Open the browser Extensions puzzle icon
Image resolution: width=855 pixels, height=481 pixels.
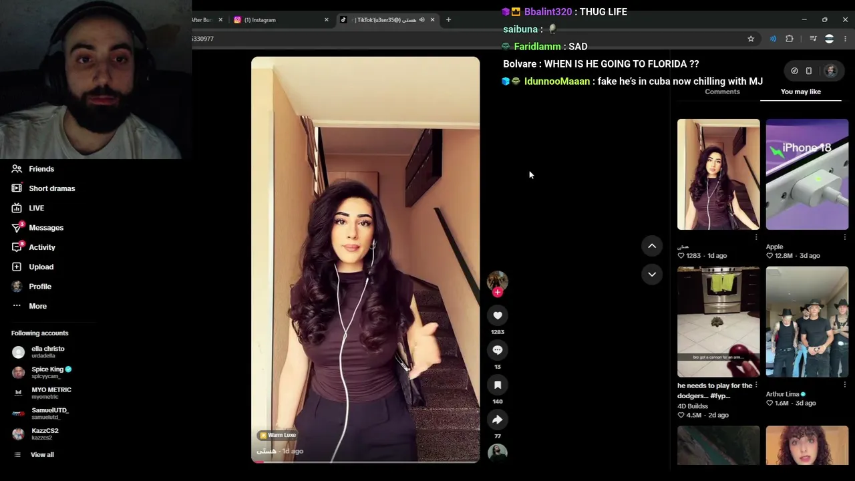[790, 39]
